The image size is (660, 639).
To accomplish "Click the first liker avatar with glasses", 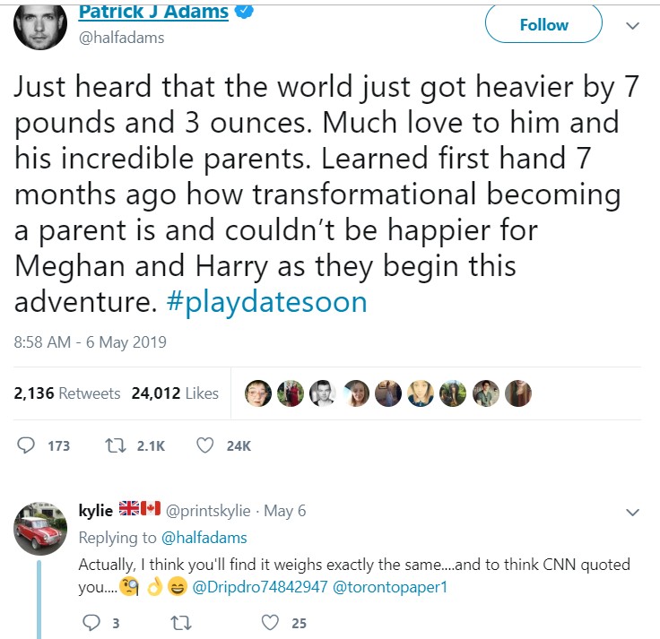I will coord(258,393).
